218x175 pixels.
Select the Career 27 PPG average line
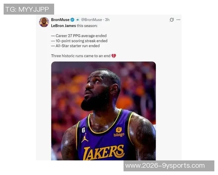pyautogui.click(x=79, y=36)
